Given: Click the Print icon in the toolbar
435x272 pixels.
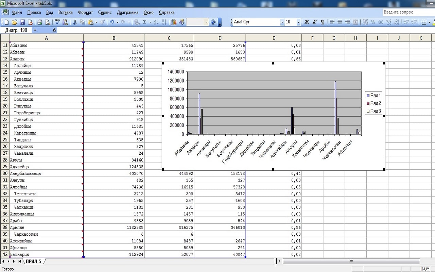Looking at the screenshot, I should (x=39, y=22).
